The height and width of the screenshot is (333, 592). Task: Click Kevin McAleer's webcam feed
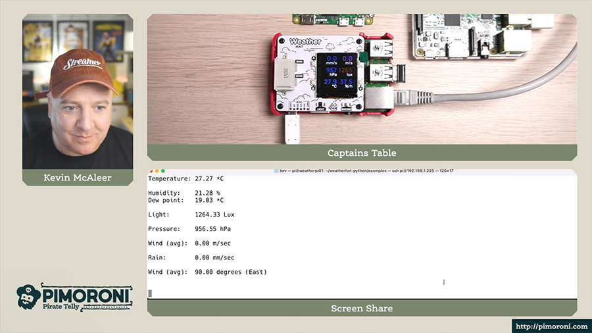coord(78,92)
